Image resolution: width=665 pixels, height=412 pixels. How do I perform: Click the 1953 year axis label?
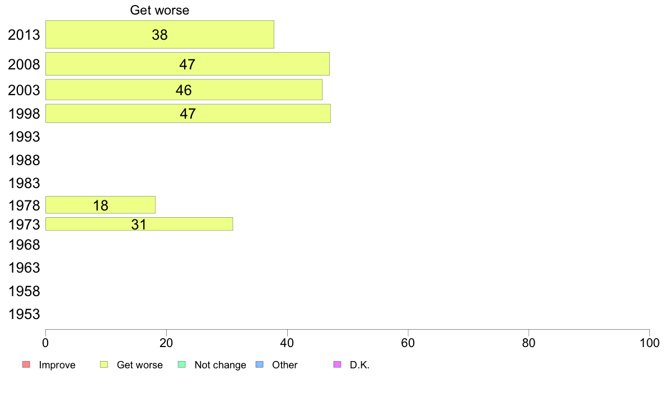click(x=24, y=314)
